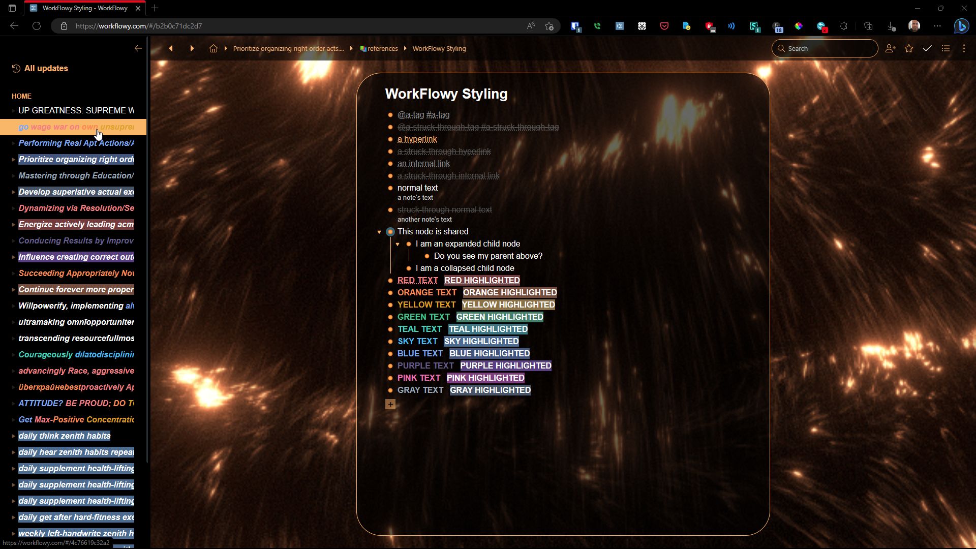Collapse the 'This node is shared' item

click(x=379, y=232)
